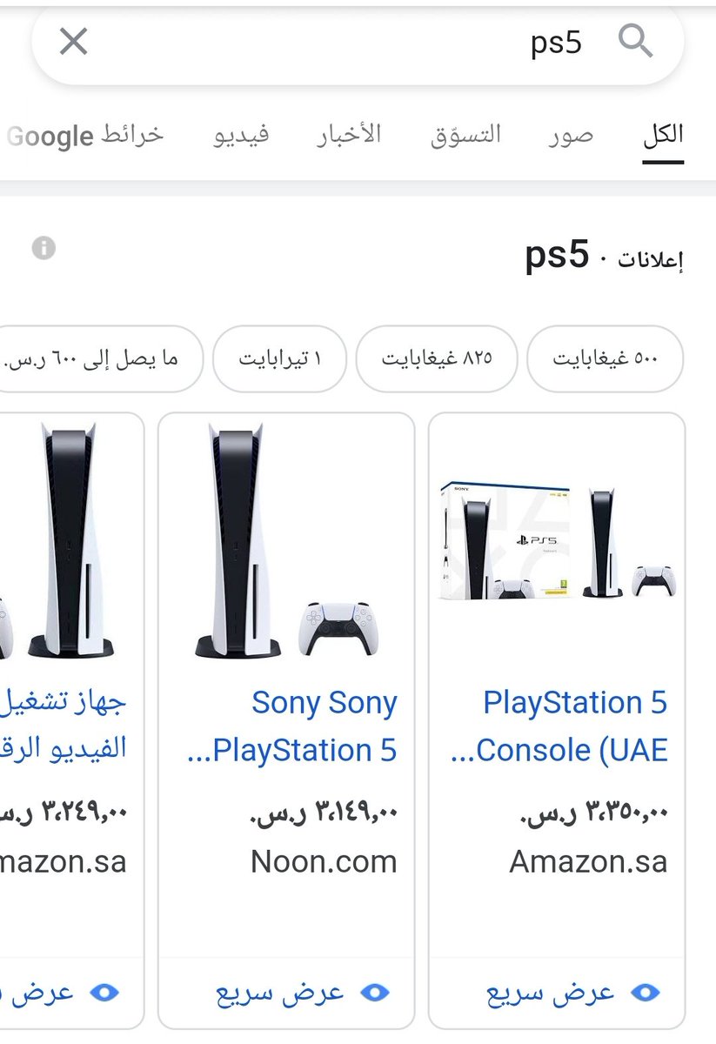The width and height of the screenshot is (716, 1044).
Task: Open Sony Sony PlayStation 5 link
Action: [x=292, y=726]
